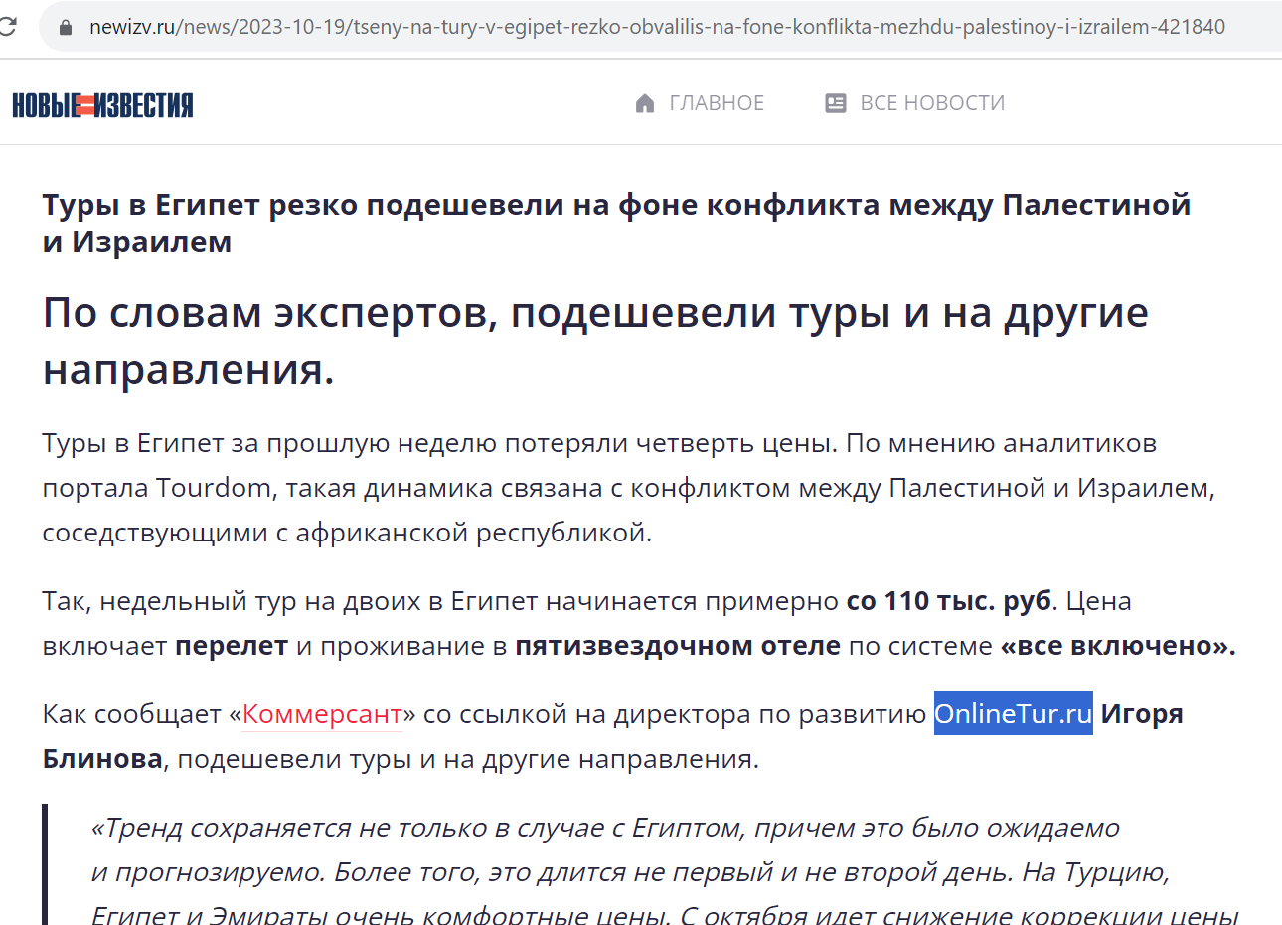The height and width of the screenshot is (925, 1282).
Task: Click the word Tourdom in first paragraph
Action: point(214,488)
